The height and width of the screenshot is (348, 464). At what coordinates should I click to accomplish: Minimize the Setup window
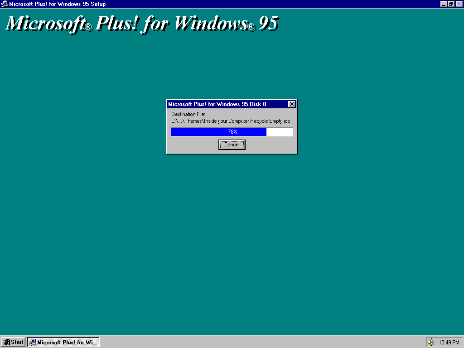[x=444, y=4]
